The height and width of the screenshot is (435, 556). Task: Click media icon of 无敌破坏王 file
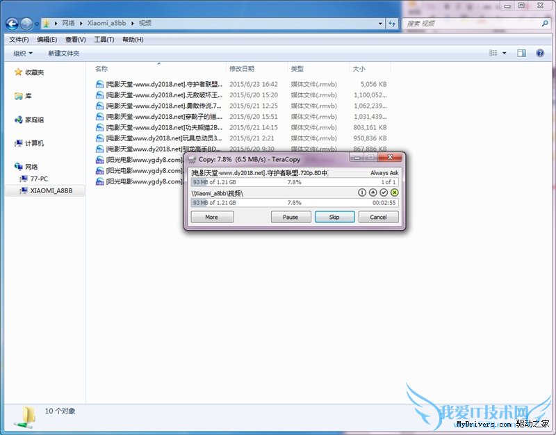[x=100, y=95]
